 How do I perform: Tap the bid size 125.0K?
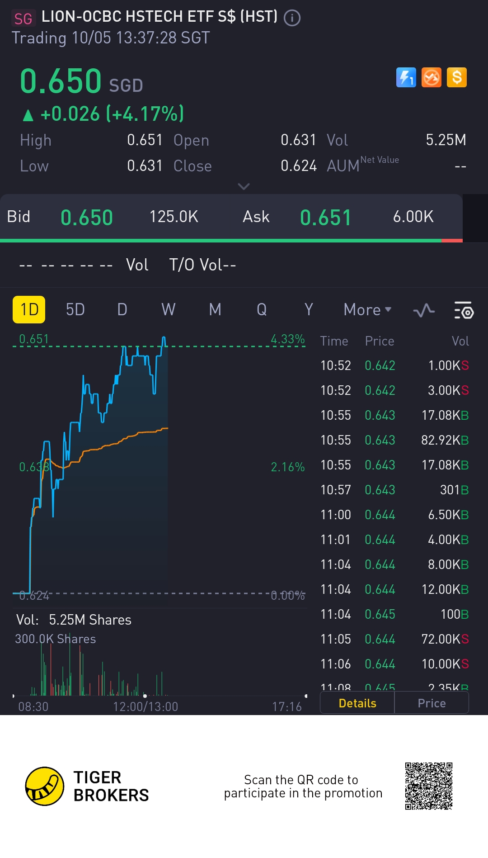point(174,217)
